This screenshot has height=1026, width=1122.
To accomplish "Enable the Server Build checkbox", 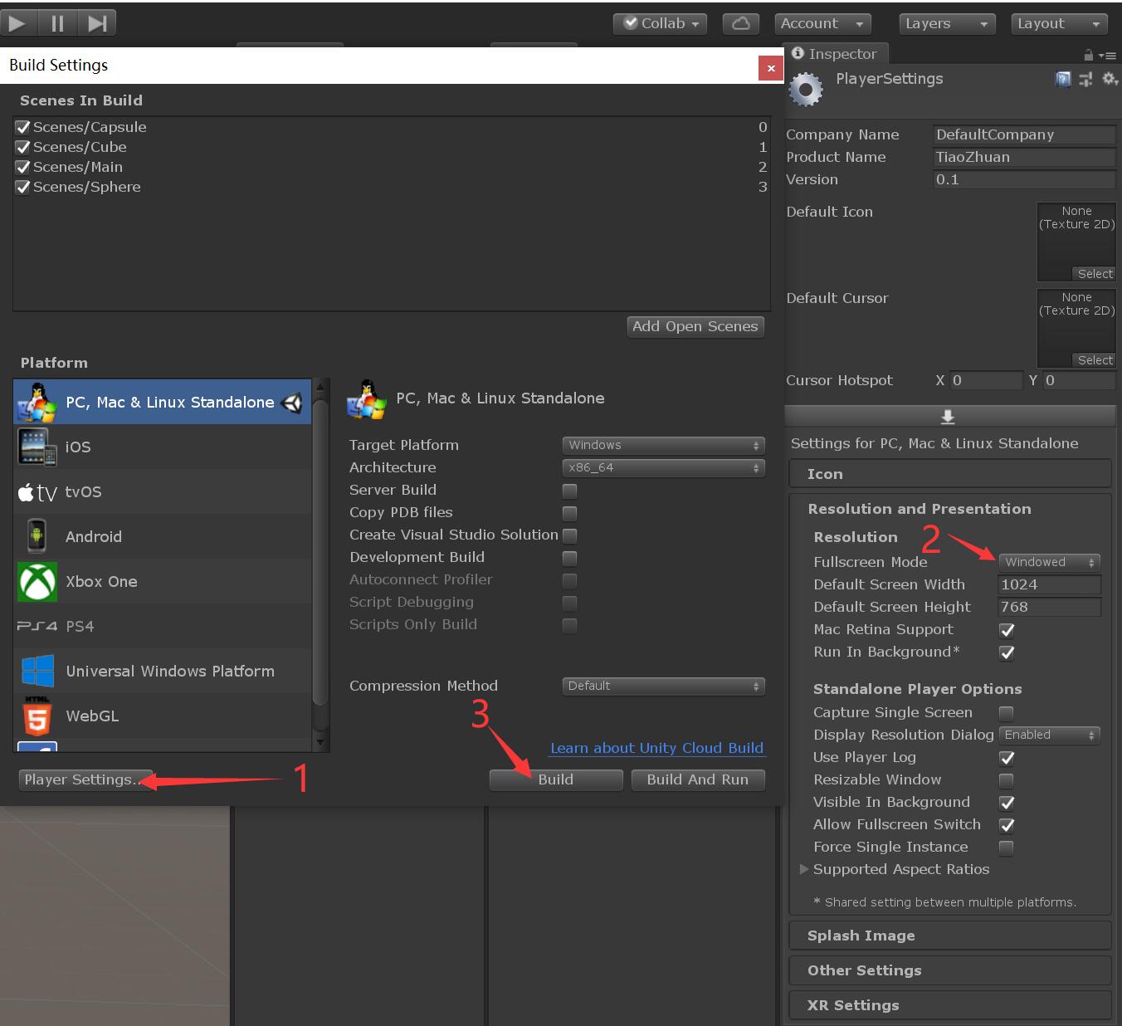I will tap(569, 491).
